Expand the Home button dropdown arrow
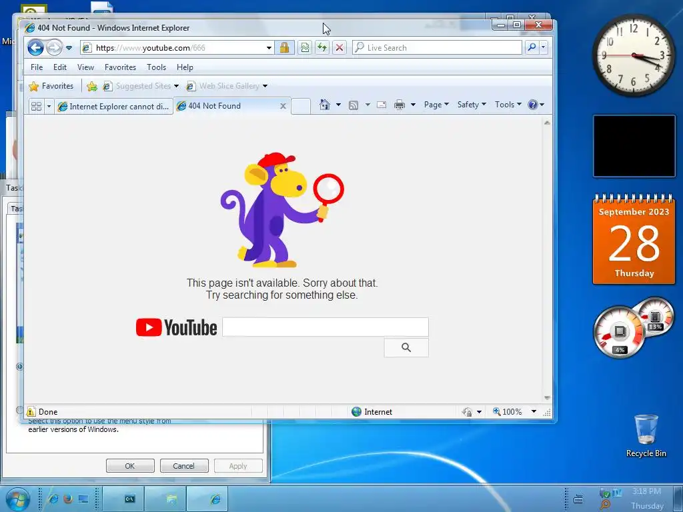Screen dimensions: 683x512 click(338, 105)
